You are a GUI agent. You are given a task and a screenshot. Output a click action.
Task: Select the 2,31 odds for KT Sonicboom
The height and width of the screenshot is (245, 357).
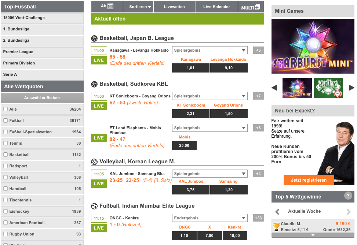coord(190,114)
